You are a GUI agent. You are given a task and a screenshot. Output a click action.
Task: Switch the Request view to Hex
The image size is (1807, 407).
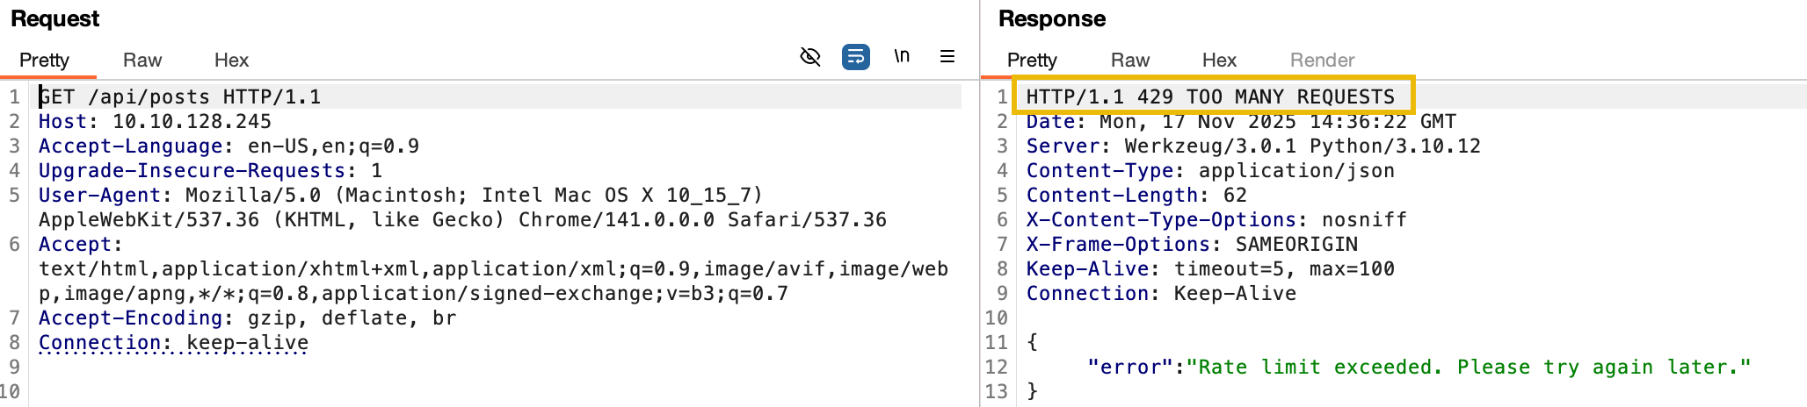tap(231, 60)
